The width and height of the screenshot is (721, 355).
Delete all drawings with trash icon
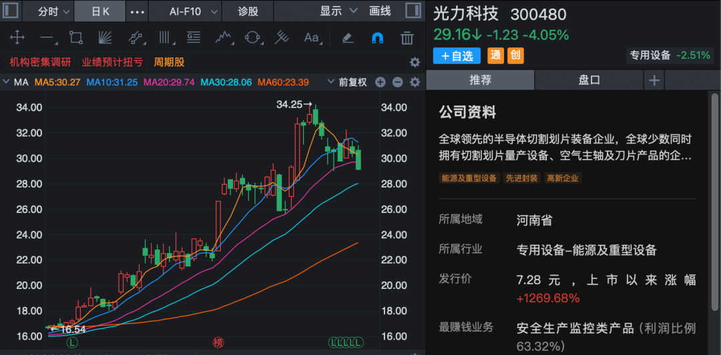pos(407,37)
